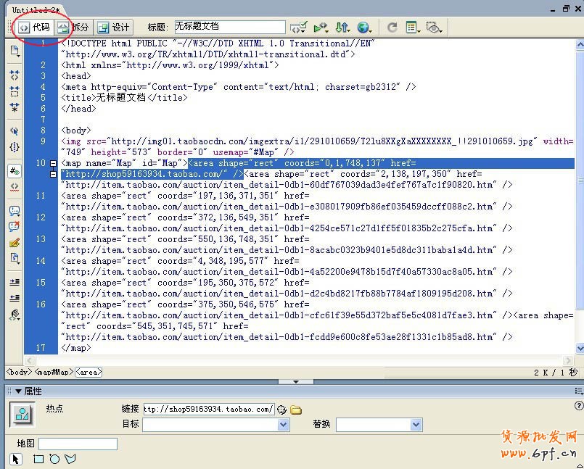Select the pointer hotspot tool
584x469 pixels.
tap(17, 459)
